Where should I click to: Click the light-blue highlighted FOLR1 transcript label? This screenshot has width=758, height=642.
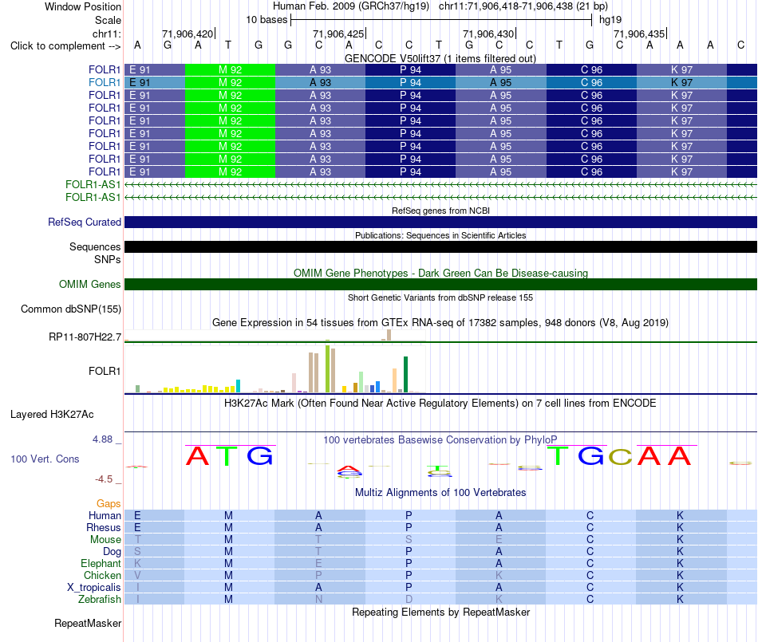[x=104, y=83]
